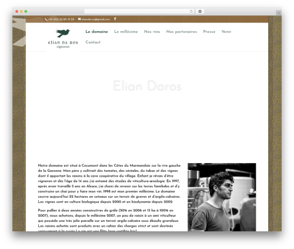This screenshot has height=249, width=294.
Task: Click the browser download button icon
Action: [200, 11]
